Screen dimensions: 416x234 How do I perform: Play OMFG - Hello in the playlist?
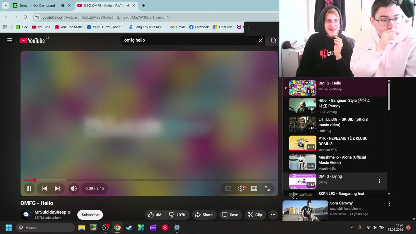335,88
